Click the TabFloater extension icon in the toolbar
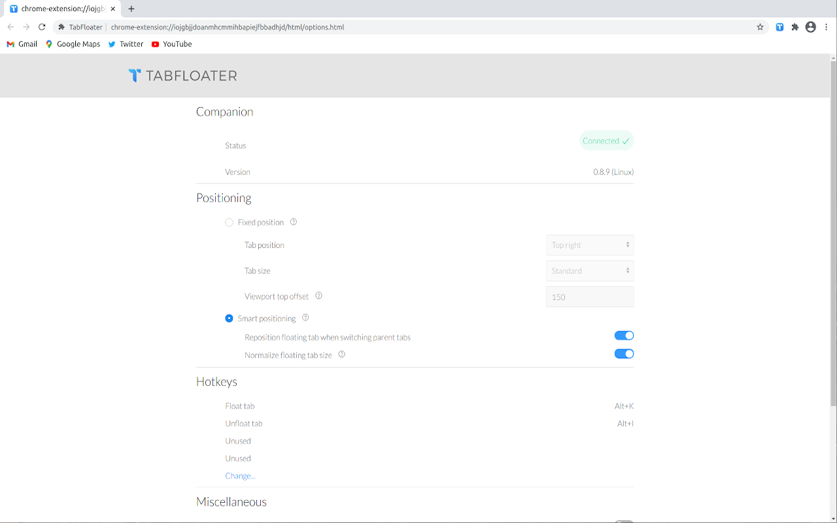 [779, 27]
